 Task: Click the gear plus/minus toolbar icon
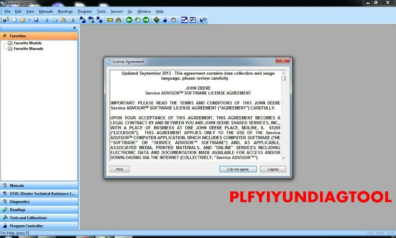[x=6, y=20]
